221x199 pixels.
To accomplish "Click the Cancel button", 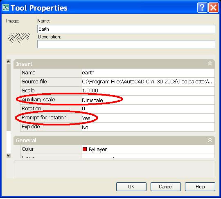I will point(166,187).
